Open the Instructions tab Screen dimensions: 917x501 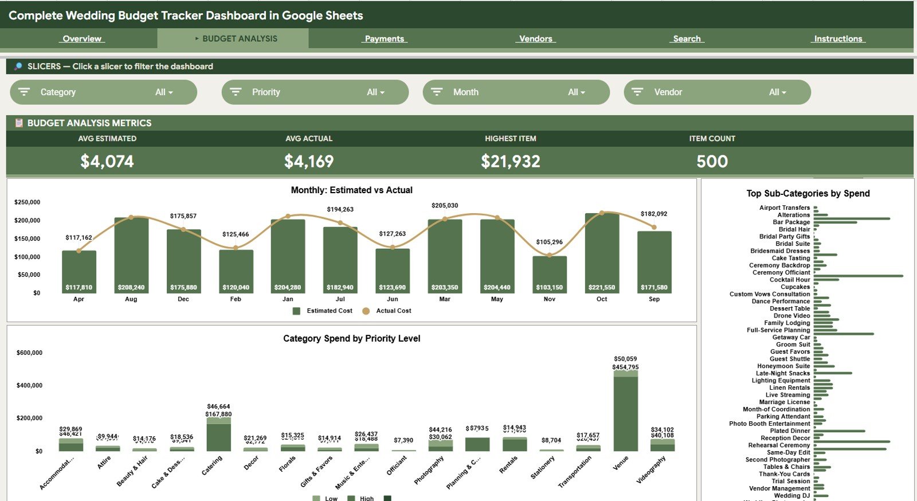coord(838,38)
